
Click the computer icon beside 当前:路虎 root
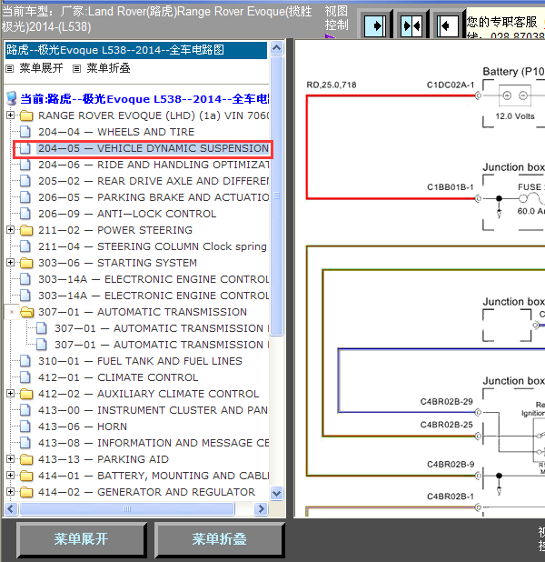pyautogui.click(x=12, y=98)
